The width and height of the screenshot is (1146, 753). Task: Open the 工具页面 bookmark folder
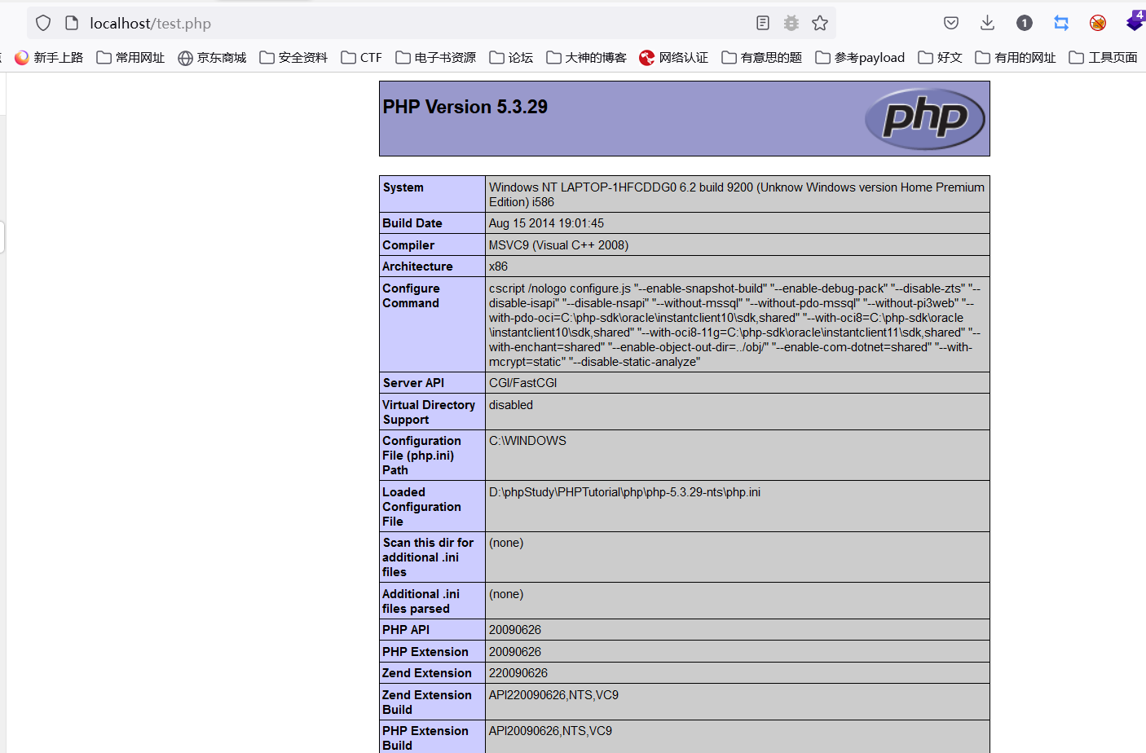pyautogui.click(x=1103, y=57)
